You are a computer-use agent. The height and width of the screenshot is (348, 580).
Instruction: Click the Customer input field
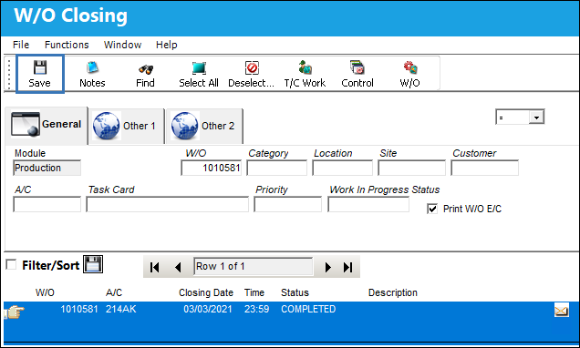click(484, 168)
